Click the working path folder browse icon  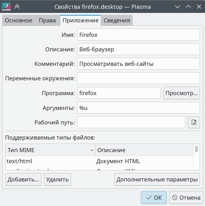click(x=194, y=122)
